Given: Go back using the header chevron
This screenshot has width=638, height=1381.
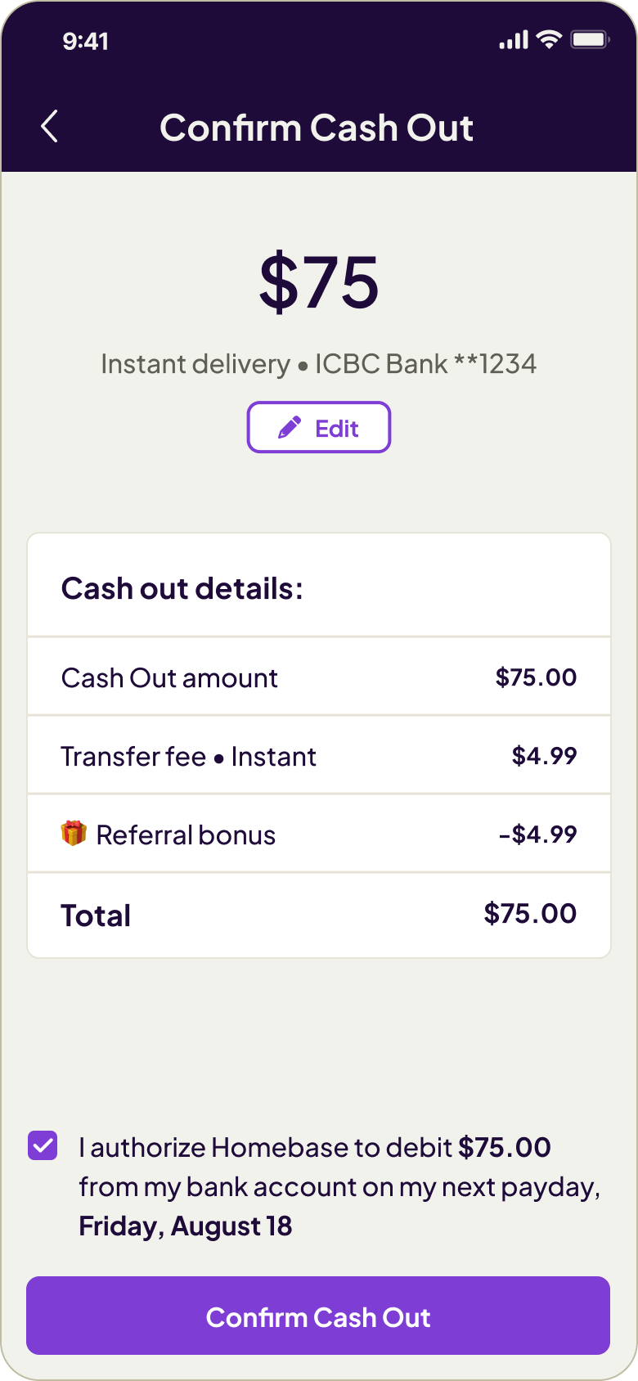Looking at the screenshot, I should click(x=50, y=127).
